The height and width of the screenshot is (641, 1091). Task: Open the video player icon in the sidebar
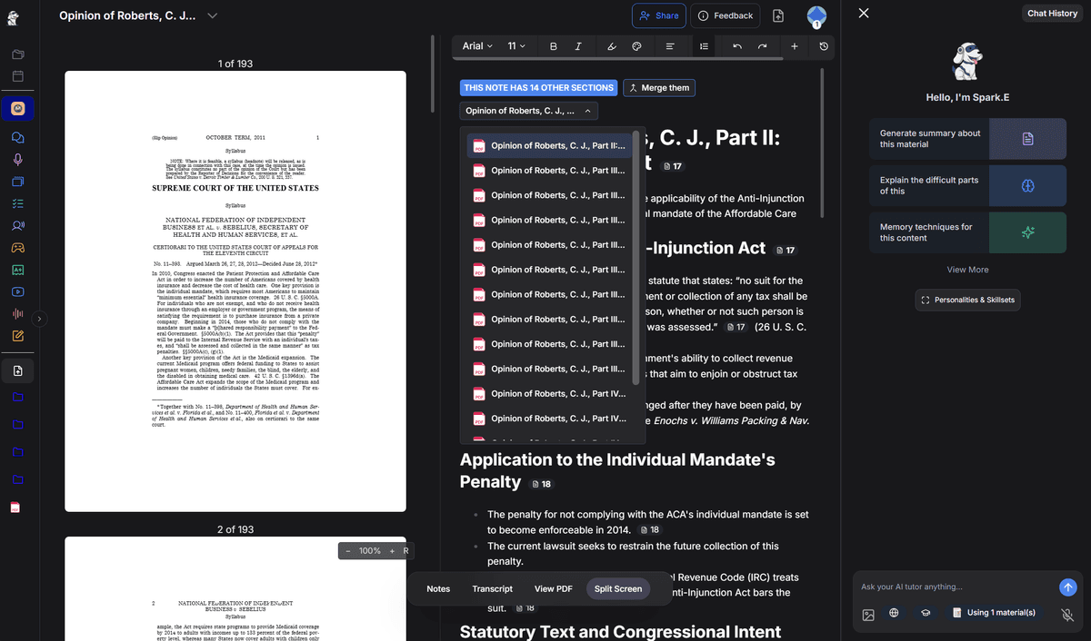pos(17,291)
